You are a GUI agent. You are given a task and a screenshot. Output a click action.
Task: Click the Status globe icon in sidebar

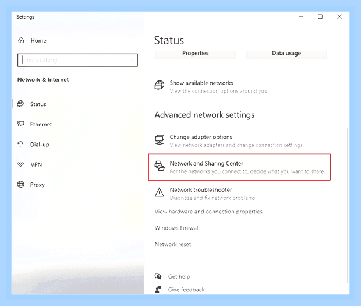(x=20, y=104)
